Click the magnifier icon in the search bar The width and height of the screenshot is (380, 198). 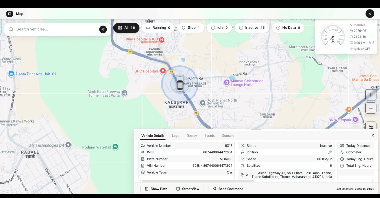[x=11, y=29]
